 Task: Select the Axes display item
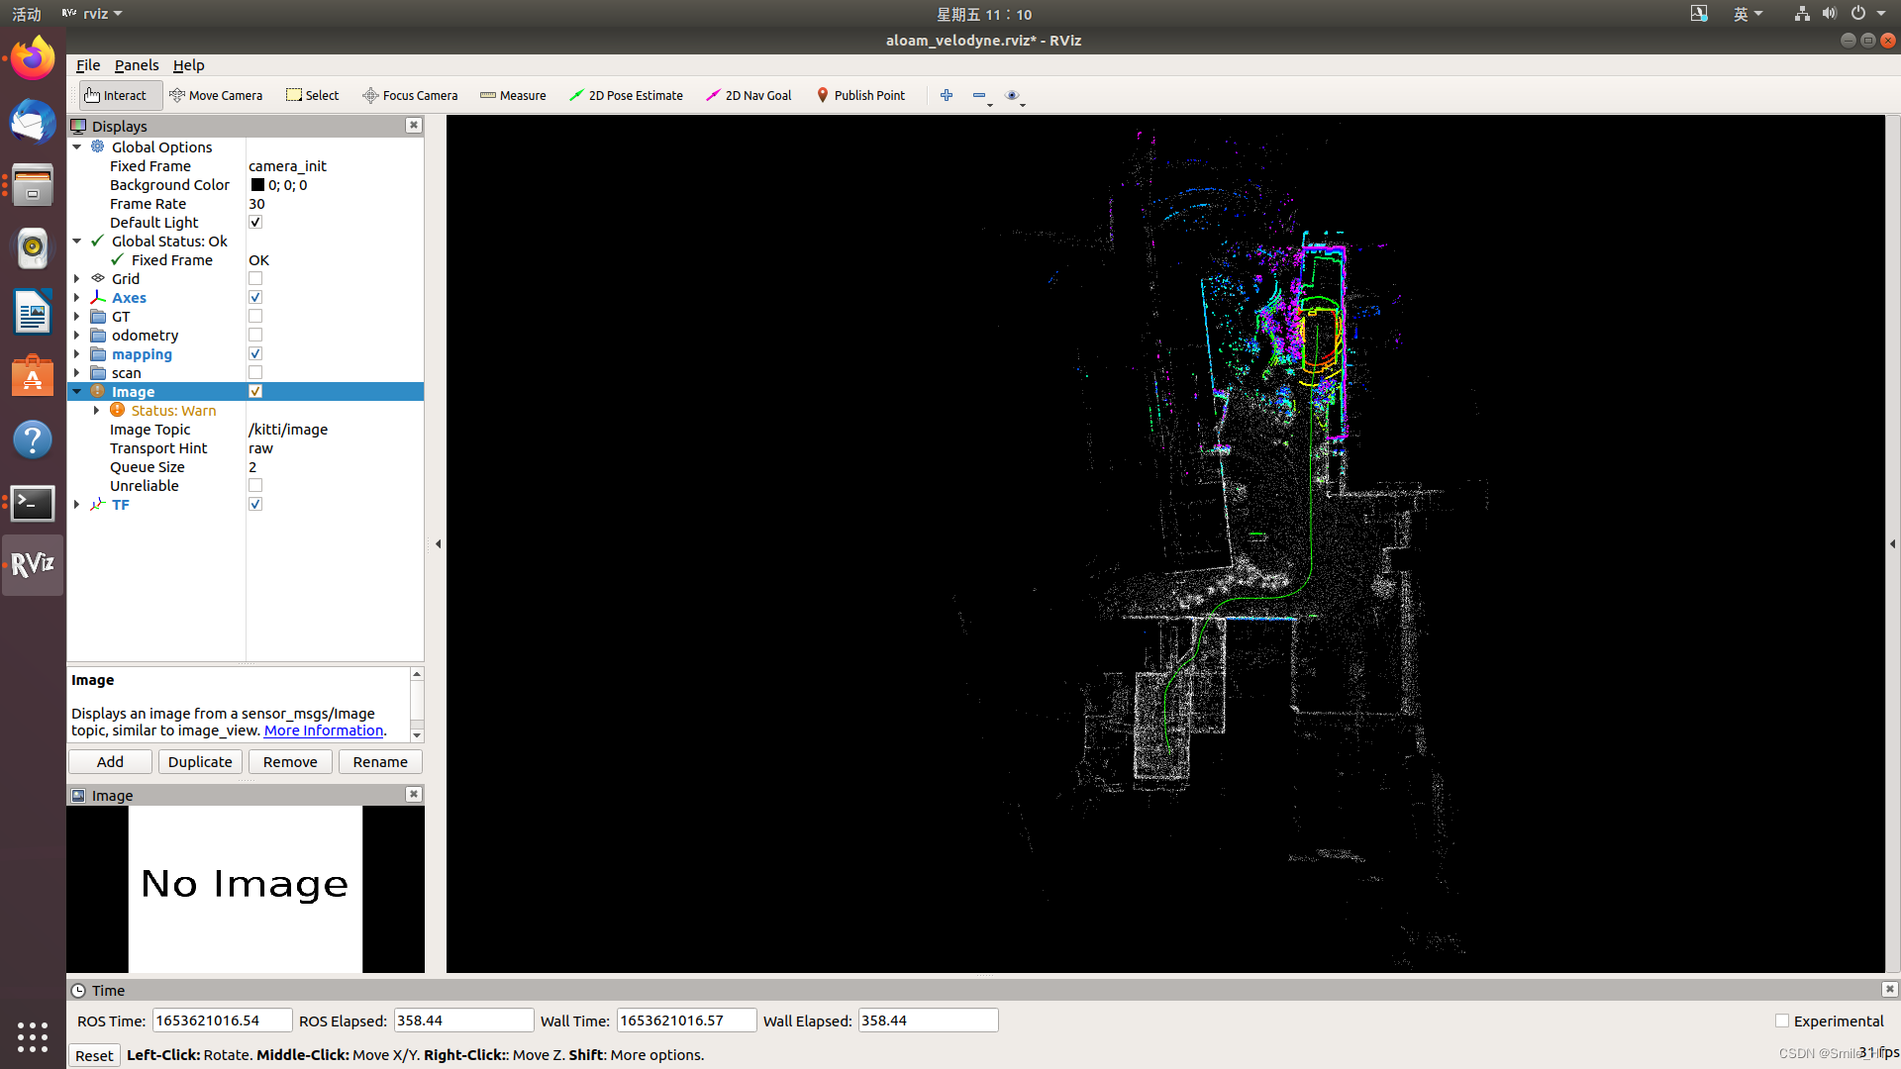click(129, 298)
